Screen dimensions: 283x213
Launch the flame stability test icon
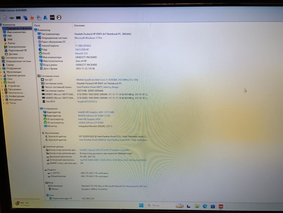[32, 18]
